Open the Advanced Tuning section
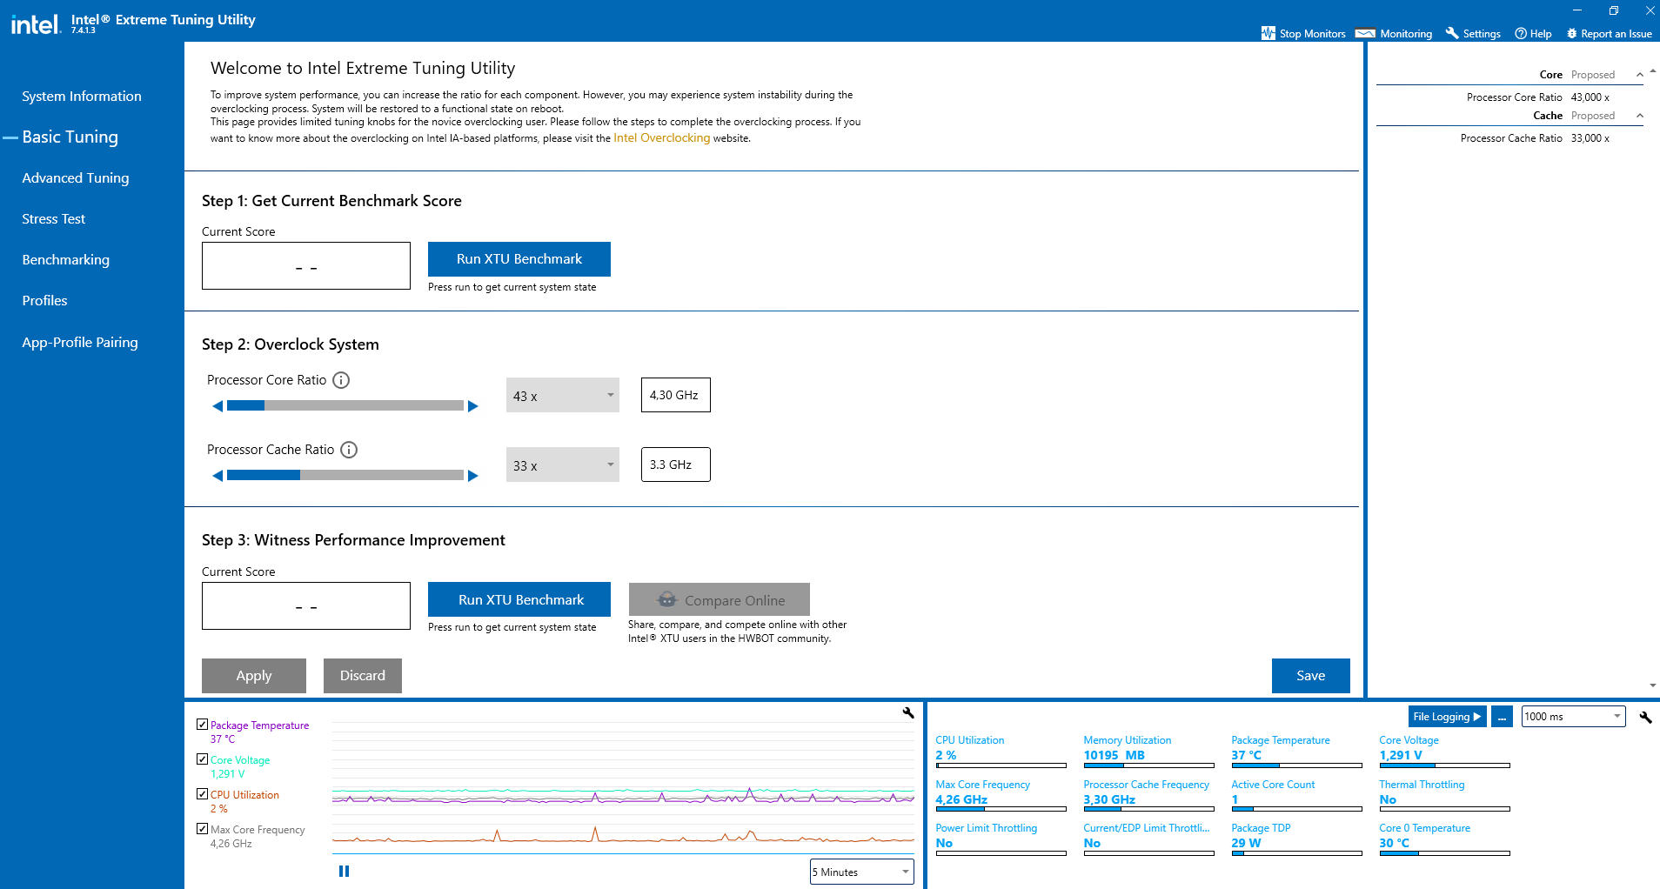Viewport: 1660px width, 889px height. (x=76, y=178)
